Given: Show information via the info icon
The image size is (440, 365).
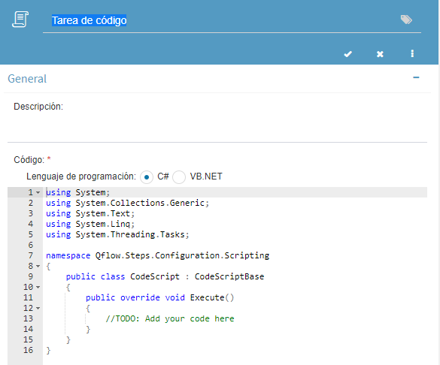Looking at the screenshot, I should (x=412, y=53).
